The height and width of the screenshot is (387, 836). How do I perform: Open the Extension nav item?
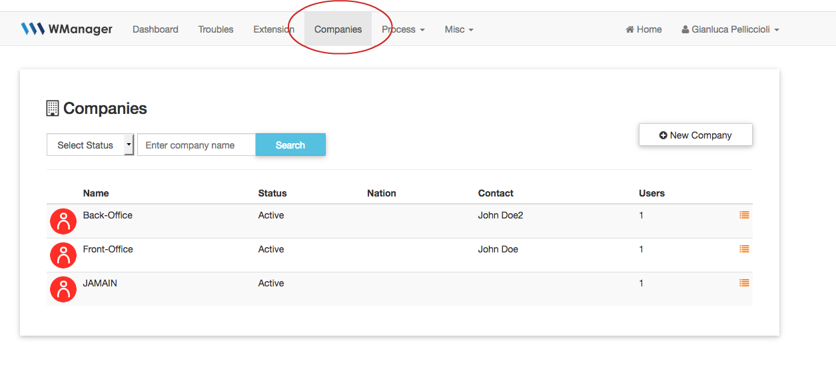click(x=273, y=29)
